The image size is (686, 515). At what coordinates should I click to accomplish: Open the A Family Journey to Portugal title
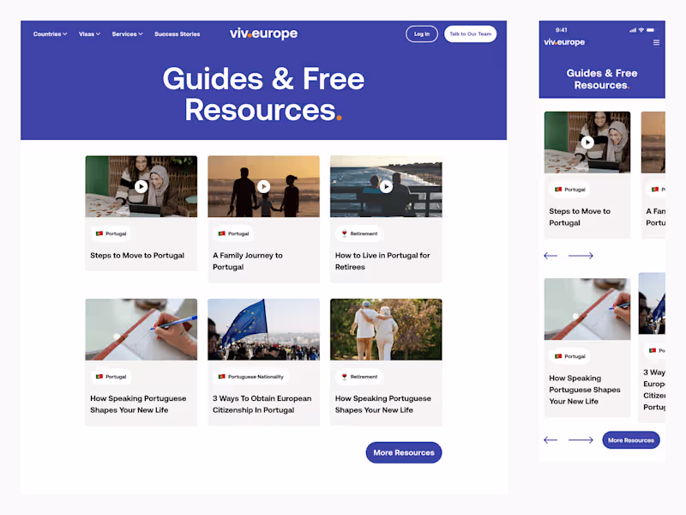pos(248,261)
